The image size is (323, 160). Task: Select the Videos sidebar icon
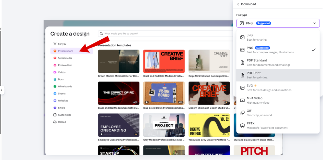[55, 72]
